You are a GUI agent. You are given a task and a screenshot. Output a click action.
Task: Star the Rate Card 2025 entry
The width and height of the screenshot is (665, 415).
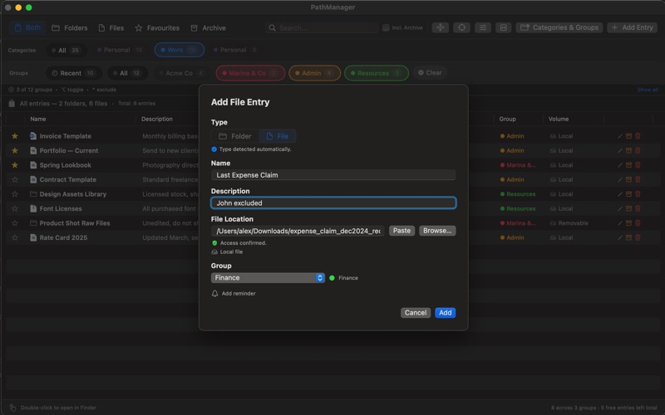[x=15, y=237]
